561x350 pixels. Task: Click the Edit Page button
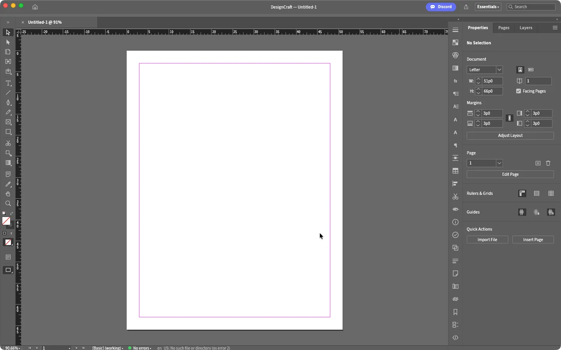[510, 175]
